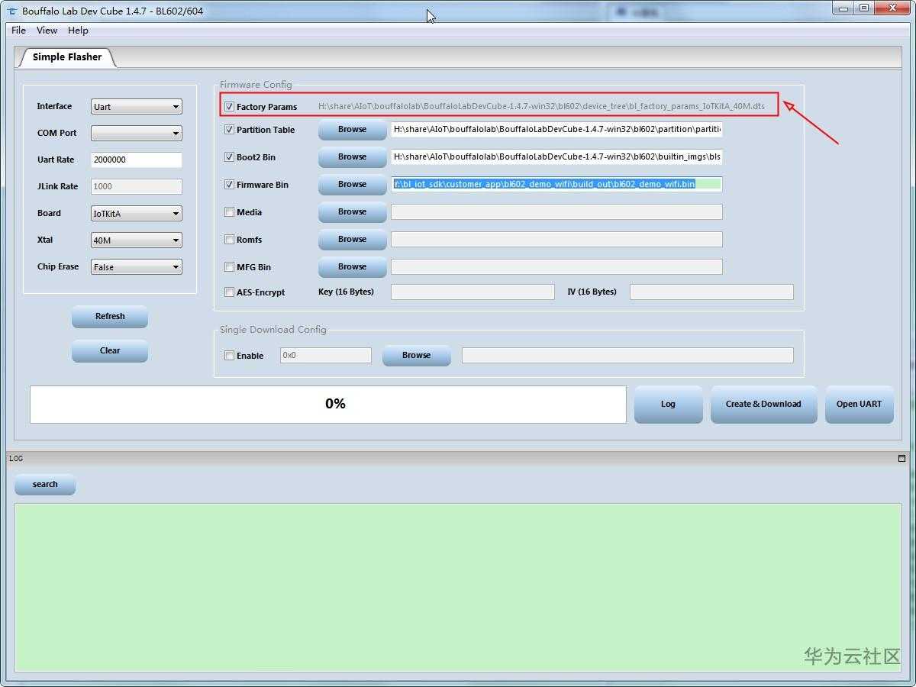Enable the Media checkbox
Screen dimensions: 916x687
pos(229,212)
